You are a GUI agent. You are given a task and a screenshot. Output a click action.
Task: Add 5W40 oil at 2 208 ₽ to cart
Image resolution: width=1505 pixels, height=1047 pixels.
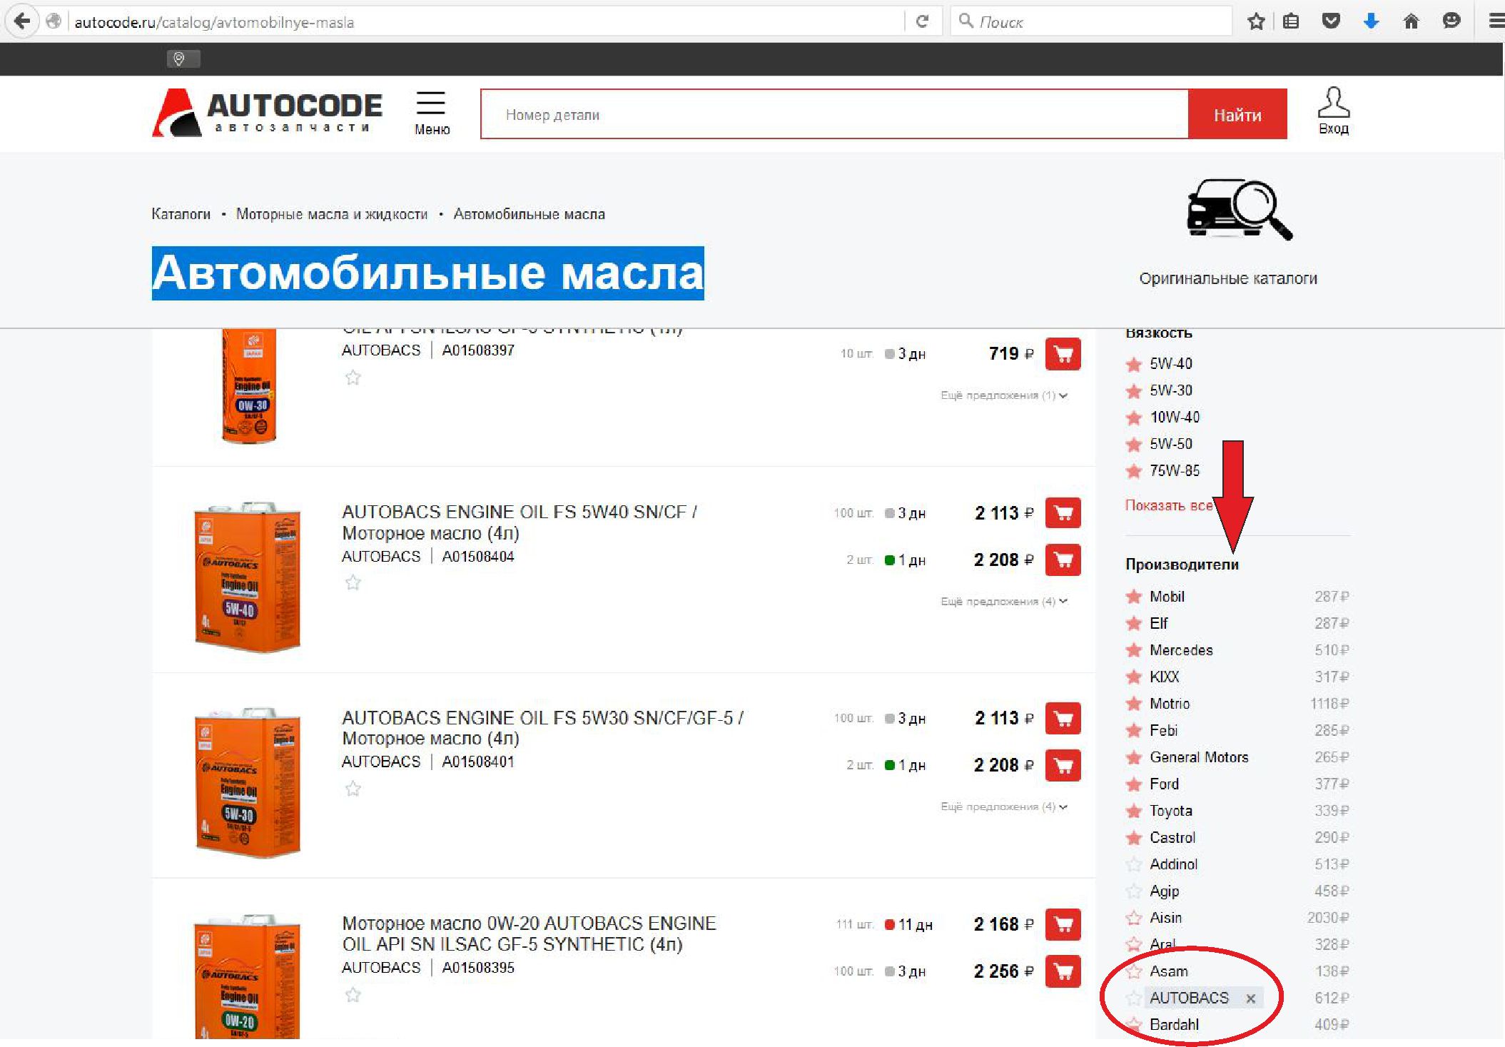(x=1063, y=560)
